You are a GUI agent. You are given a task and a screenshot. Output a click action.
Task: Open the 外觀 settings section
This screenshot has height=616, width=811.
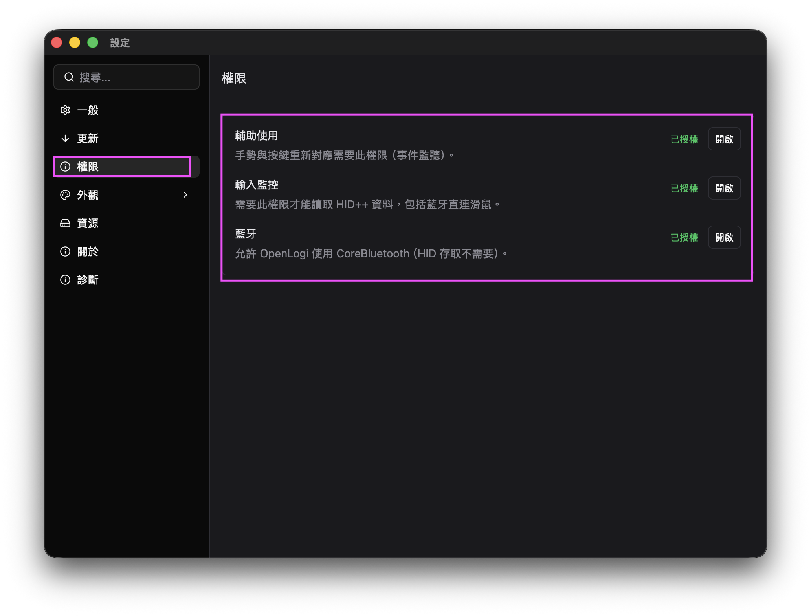pos(127,195)
